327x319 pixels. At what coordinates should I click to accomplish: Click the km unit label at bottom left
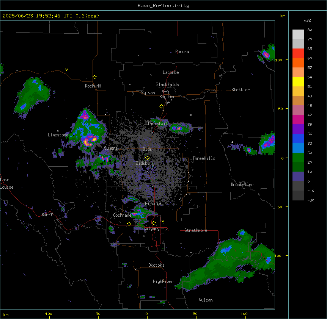(x=6, y=314)
